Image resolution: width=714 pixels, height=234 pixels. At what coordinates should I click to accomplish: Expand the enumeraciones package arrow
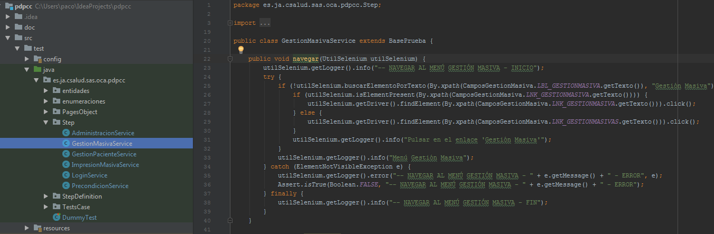click(x=46, y=101)
